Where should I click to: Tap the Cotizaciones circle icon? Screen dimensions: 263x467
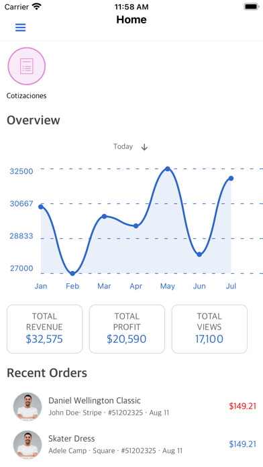(27, 66)
